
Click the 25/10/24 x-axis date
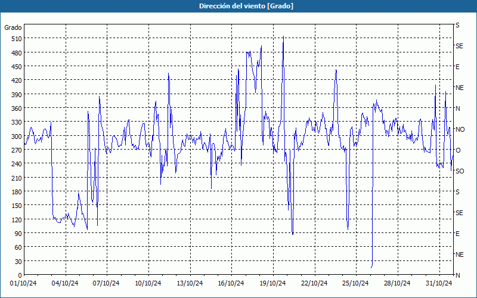[355, 284]
